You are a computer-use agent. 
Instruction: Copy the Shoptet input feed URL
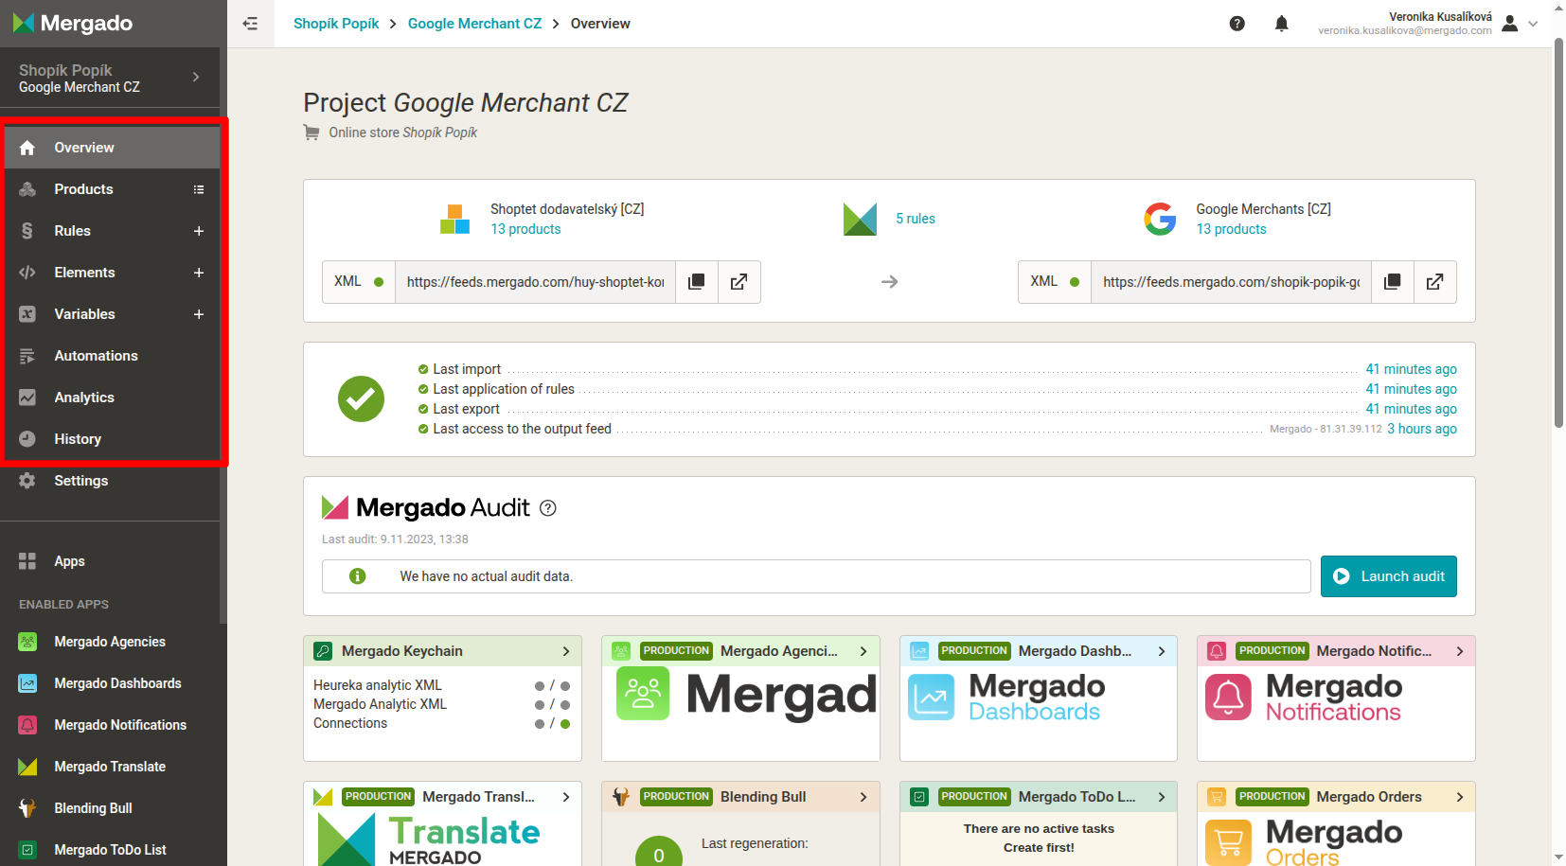(x=696, y=282)
